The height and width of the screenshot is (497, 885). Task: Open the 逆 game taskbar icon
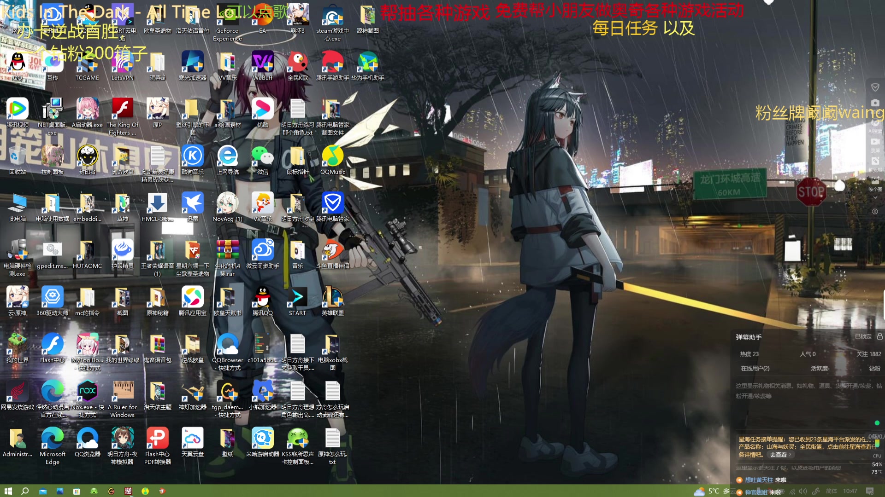(128, 491)
